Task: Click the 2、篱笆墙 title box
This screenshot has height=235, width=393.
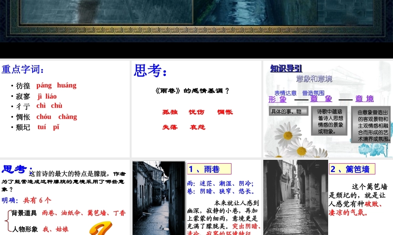Action: click(x=352, y=169)
